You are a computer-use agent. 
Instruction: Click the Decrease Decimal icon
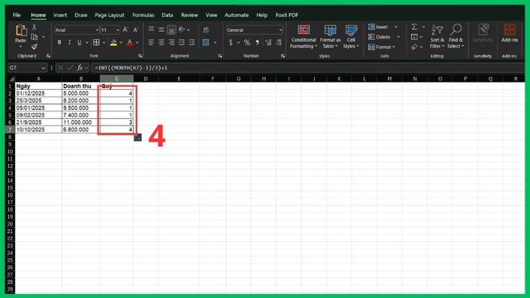pos(279,42)
